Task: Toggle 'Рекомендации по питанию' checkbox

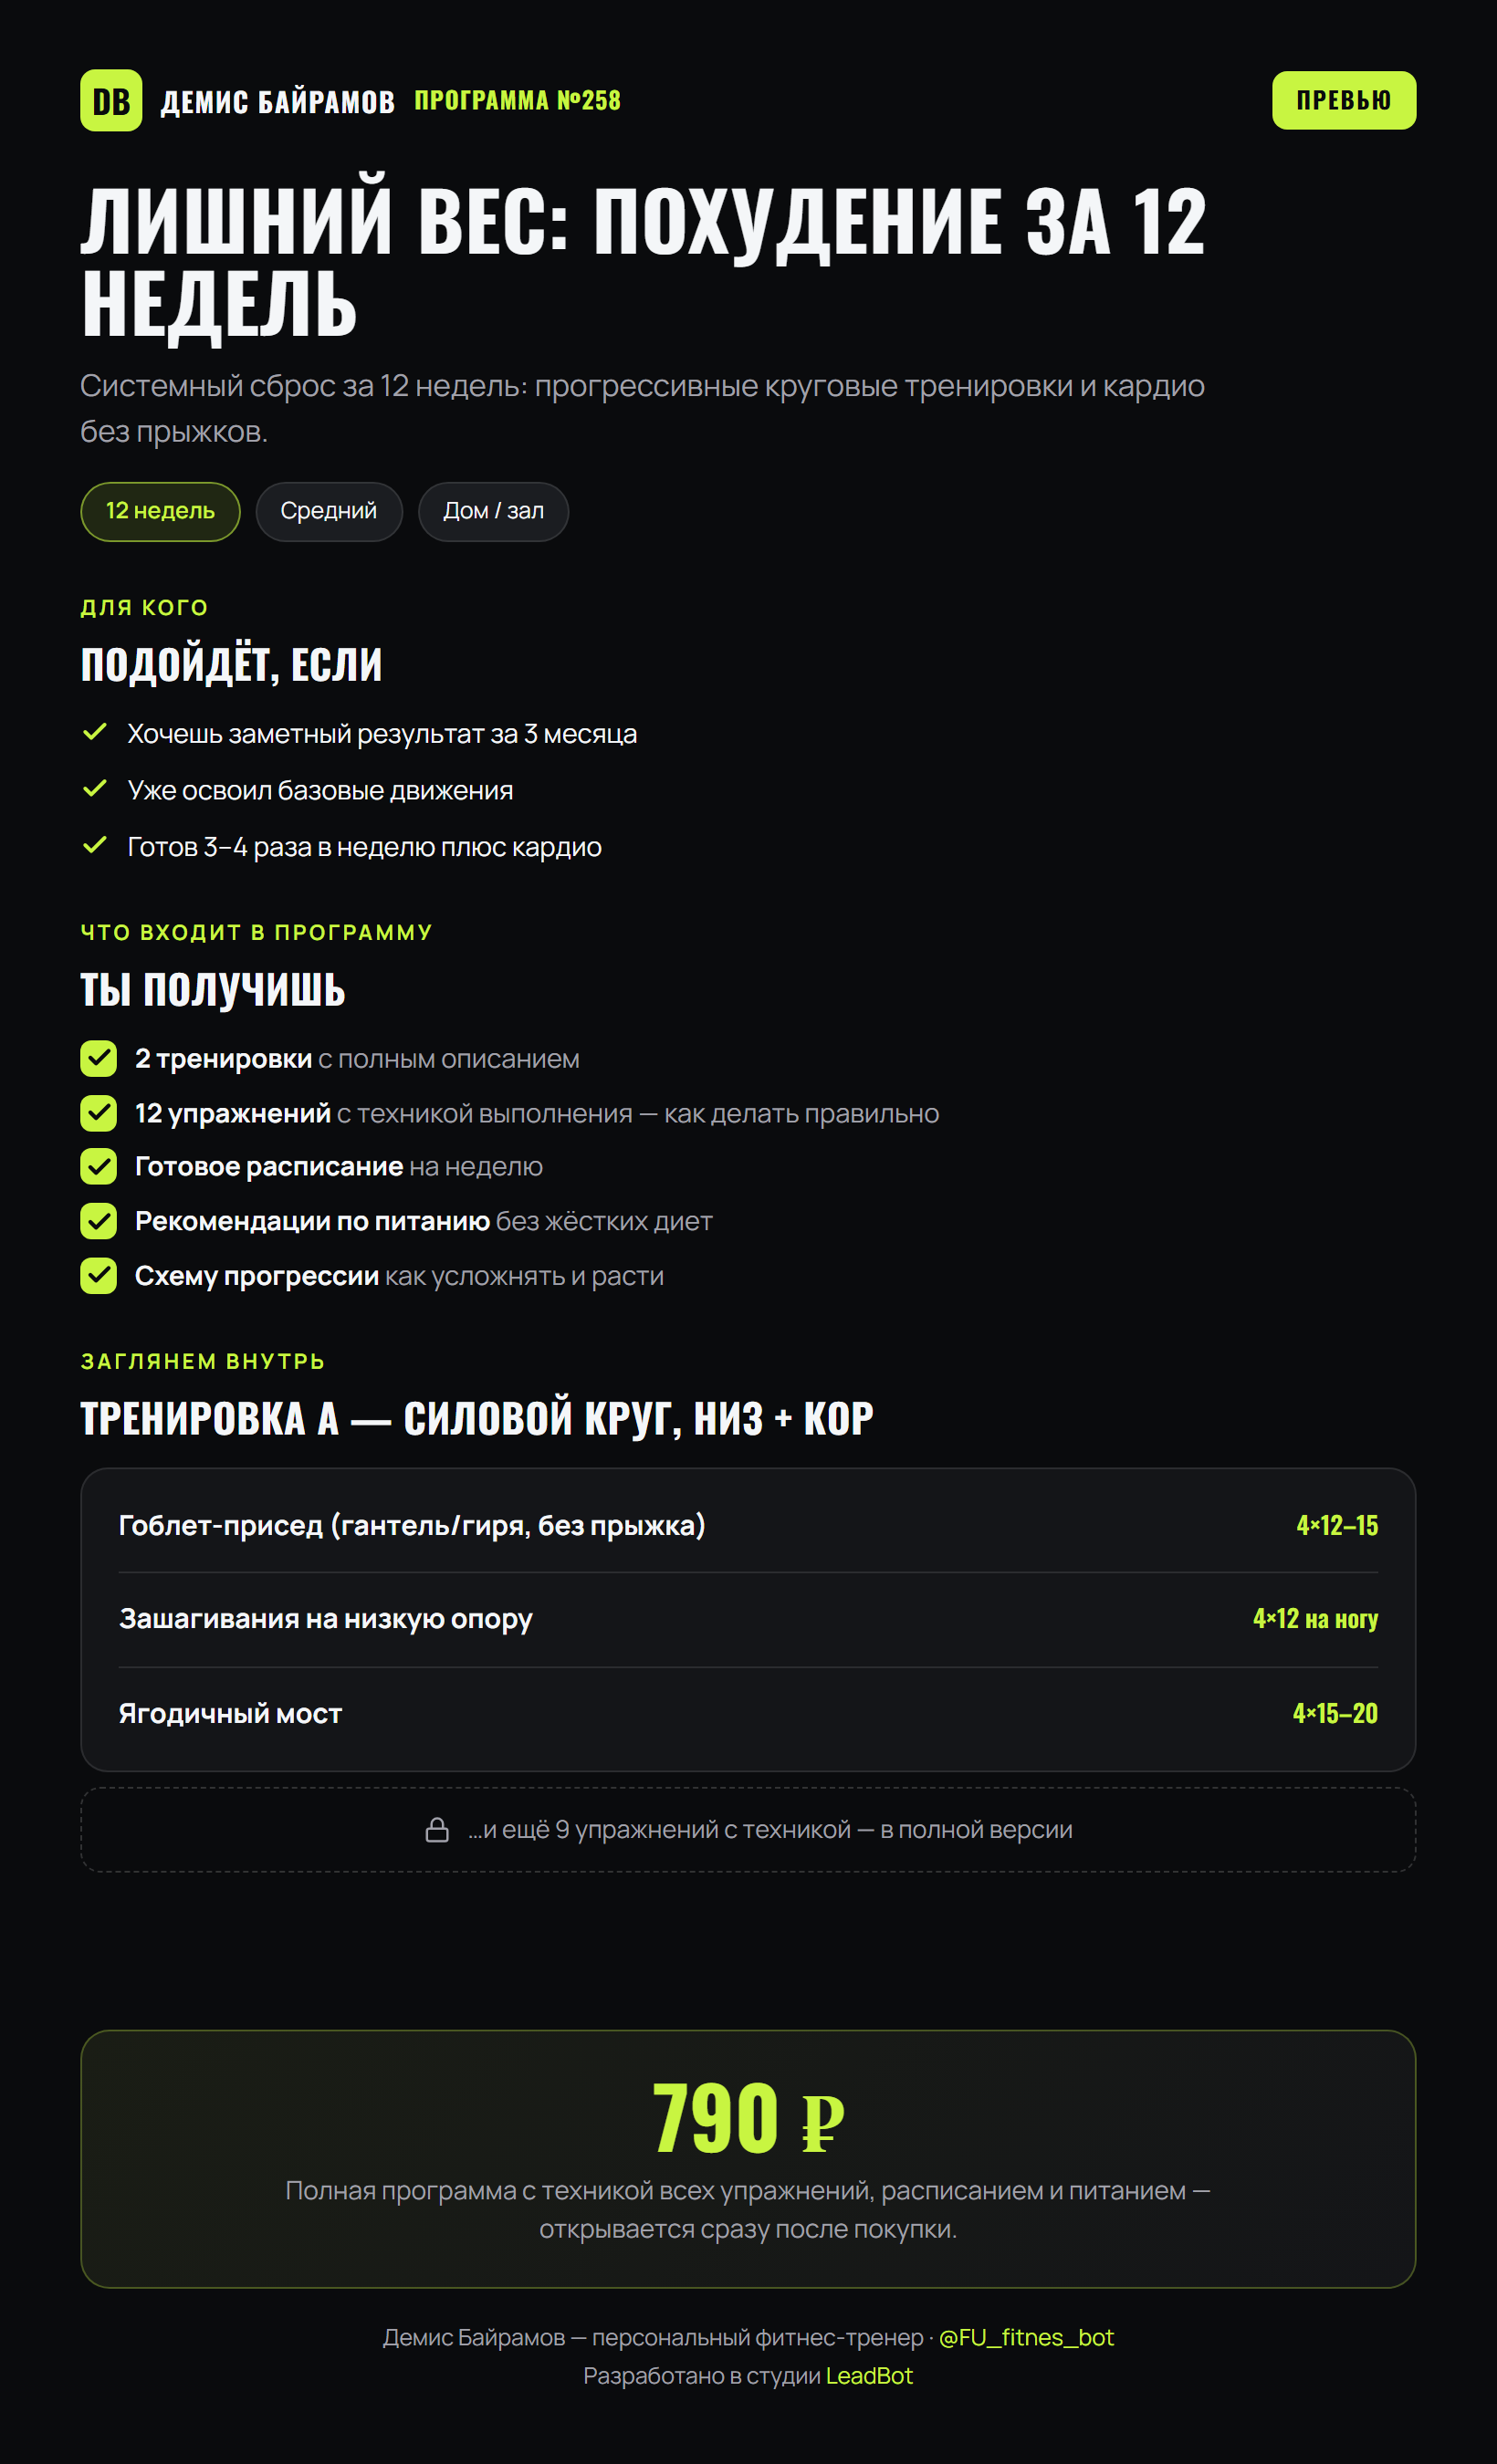Action: pos(98,1221)
